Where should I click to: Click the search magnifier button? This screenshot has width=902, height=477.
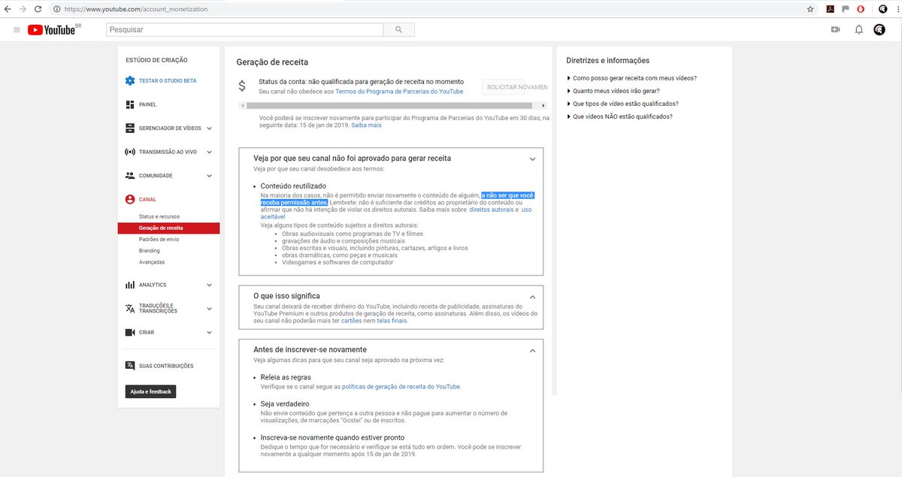coord(398,30)
